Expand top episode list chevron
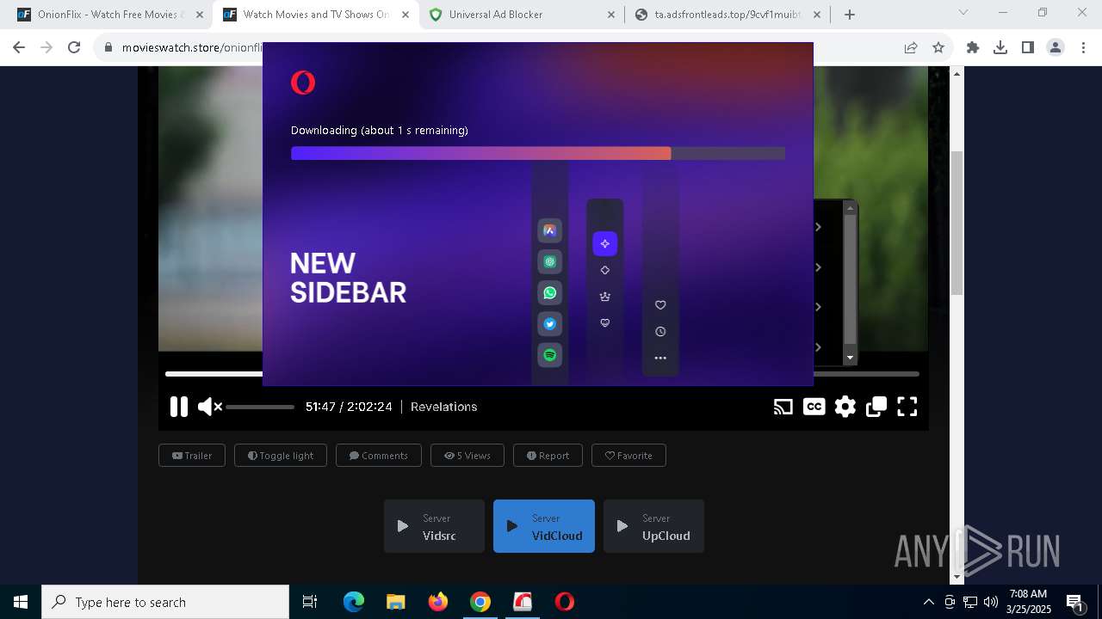Screen dimensions: 1102x619 818,227
